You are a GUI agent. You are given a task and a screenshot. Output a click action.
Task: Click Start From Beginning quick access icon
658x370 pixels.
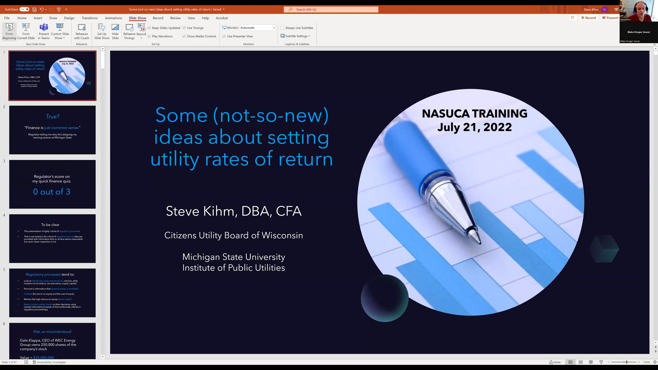[59, 9]
